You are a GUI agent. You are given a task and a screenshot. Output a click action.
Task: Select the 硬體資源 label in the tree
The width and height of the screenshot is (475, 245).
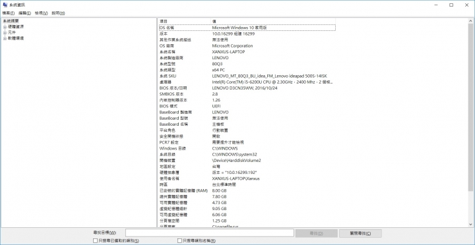16,27
